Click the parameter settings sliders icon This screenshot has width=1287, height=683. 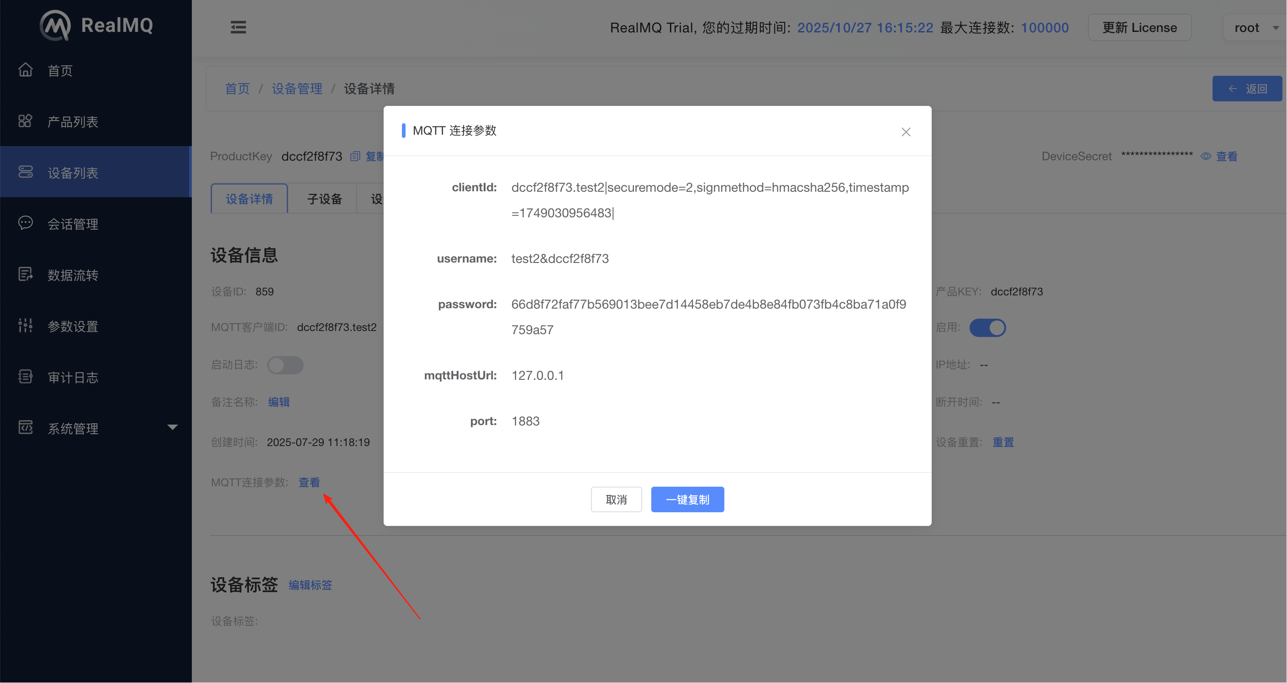[x=26, y=326]
